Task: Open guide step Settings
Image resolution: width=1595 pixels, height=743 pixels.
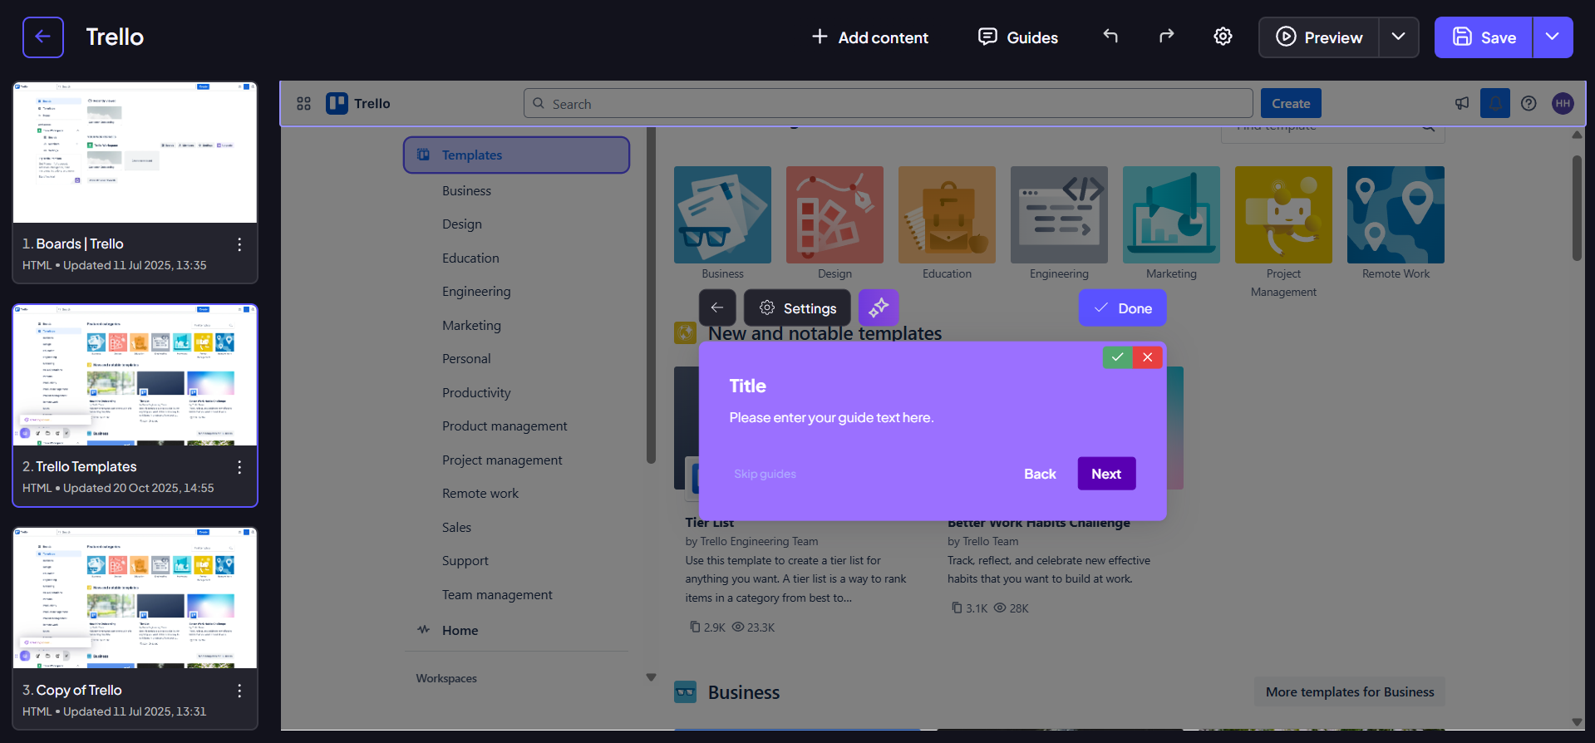Action: point(797,308)
